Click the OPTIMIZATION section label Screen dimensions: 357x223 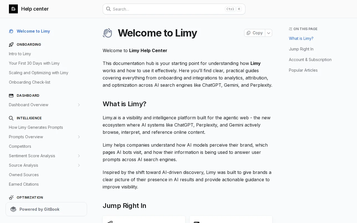click(x=30, y=198)
